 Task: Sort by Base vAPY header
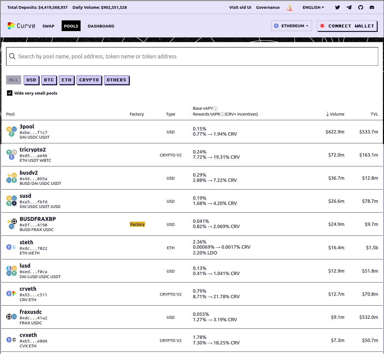coord(203,108)
